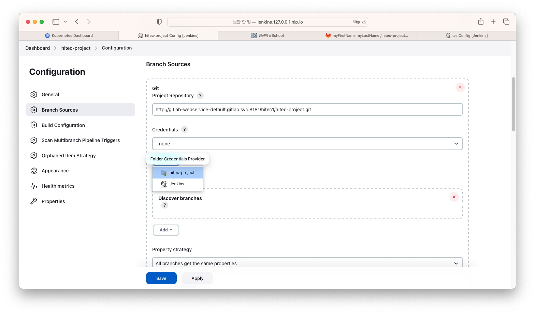The width and height of the screenshot is (535, 314).
Task: Edit the Project Repository URL field
Action: coord(307,110)
